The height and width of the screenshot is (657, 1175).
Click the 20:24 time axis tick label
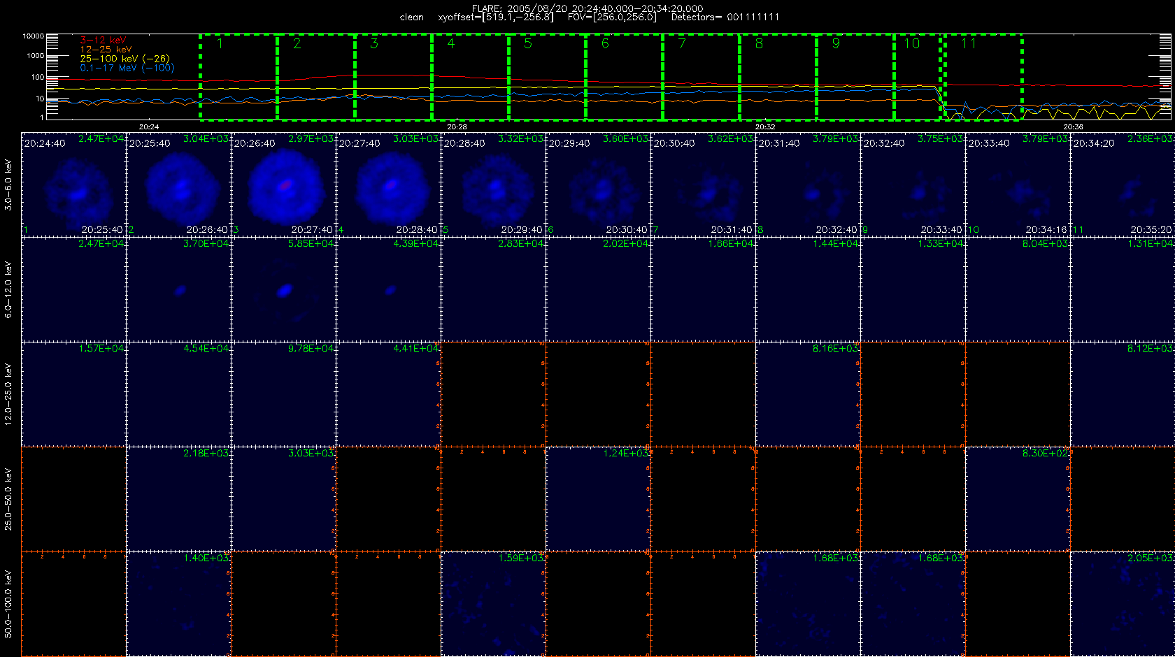149,127
